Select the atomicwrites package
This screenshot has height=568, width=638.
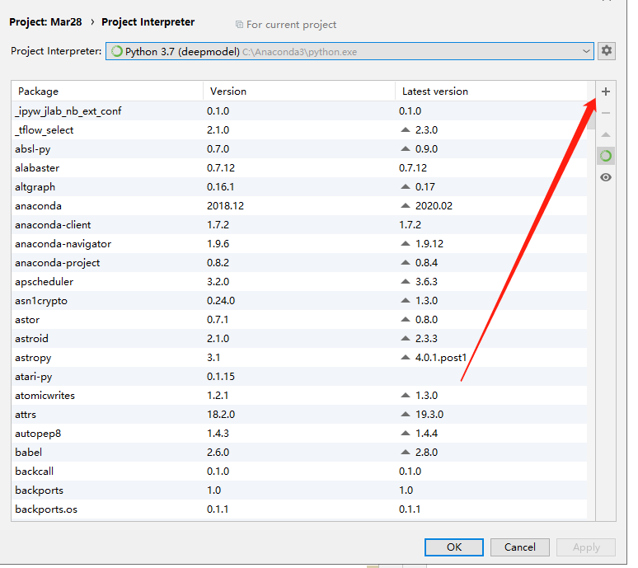point(299,396)
